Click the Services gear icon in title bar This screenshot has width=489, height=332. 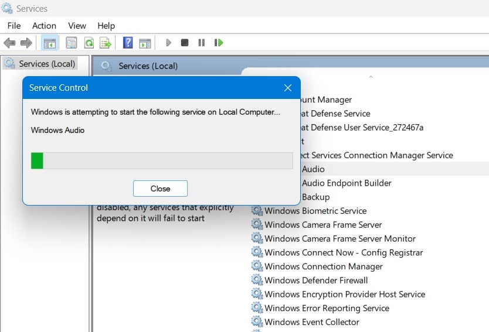(7, 8)
